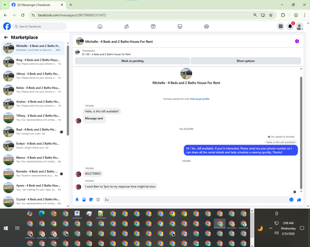Viewport: 310px width, 247px height.
Task: Open Microsoft Edge from the taskbar
Action: coord(42,213)
